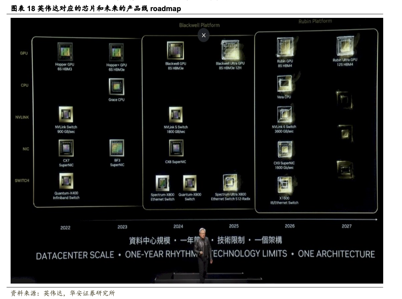The height and width of the screenshot is (299, 402).
Task: Click the NVLink Switch 900 GB/sec chip
Action: click(66, 114)
